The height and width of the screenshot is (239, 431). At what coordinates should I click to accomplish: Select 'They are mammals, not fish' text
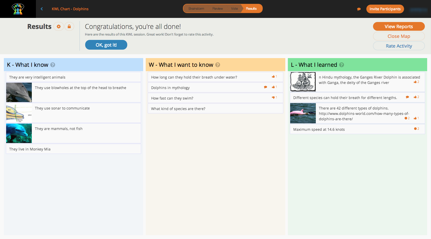point(59,129)
